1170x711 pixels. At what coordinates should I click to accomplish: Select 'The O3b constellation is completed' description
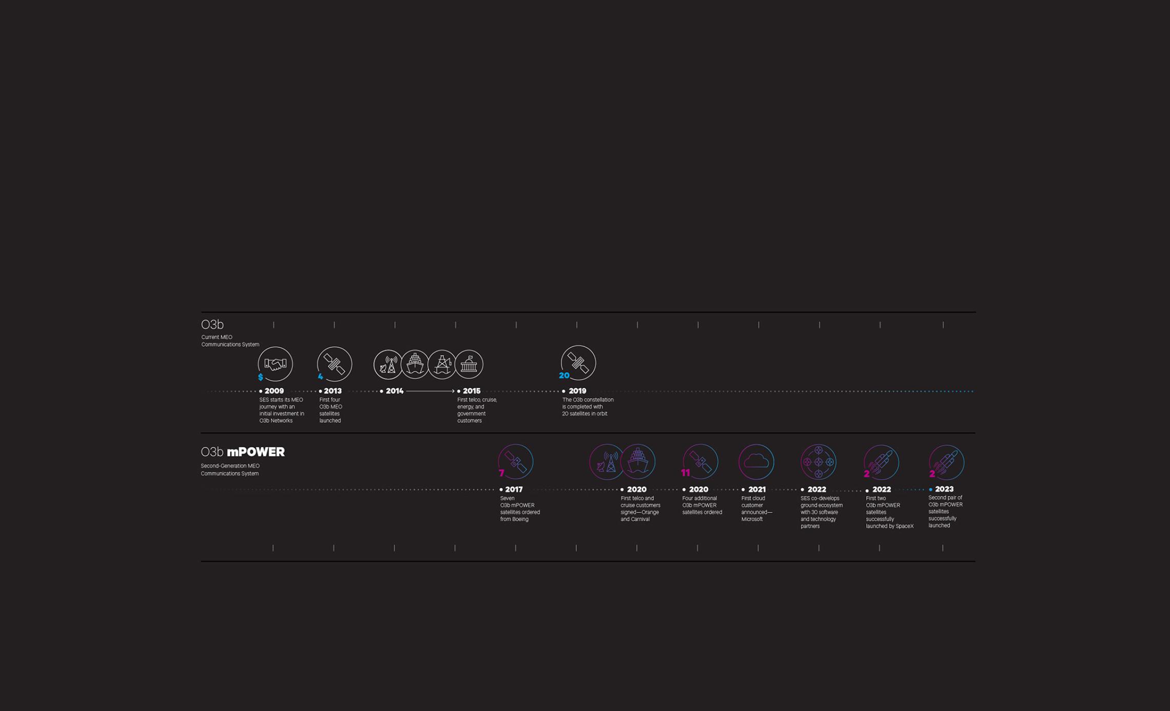point(588,407)
